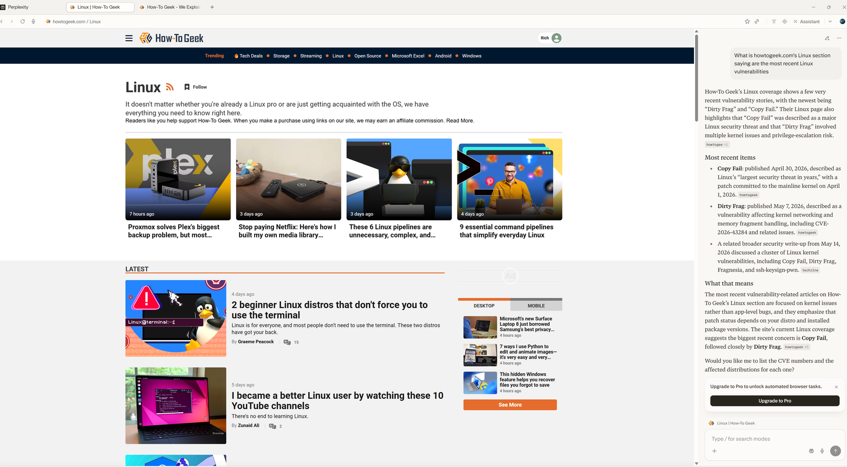
Task: Click the Upgrade to Pro button
Action: [x=775, y=401]
